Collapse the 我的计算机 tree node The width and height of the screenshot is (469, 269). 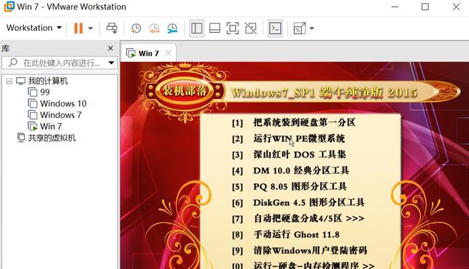9,81
